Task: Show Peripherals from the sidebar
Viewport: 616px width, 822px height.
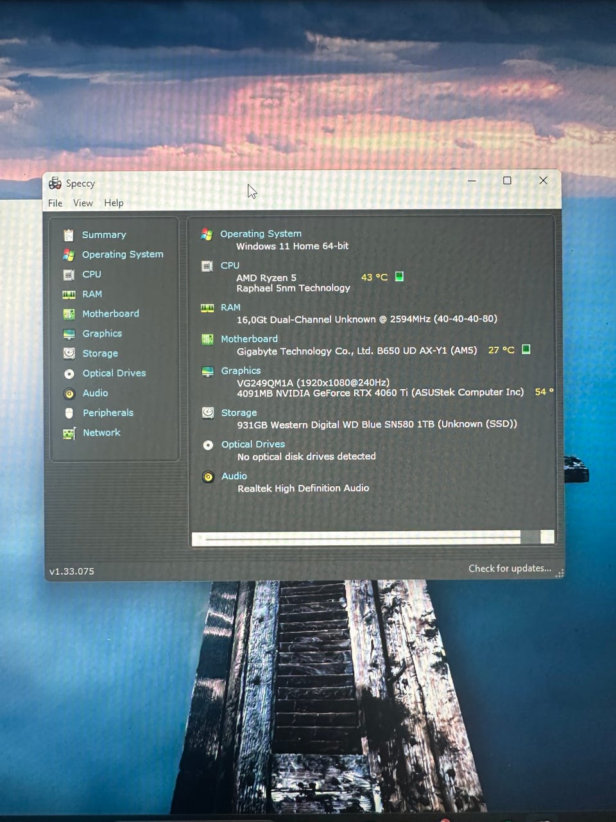Action: click(x=108, y=413)
